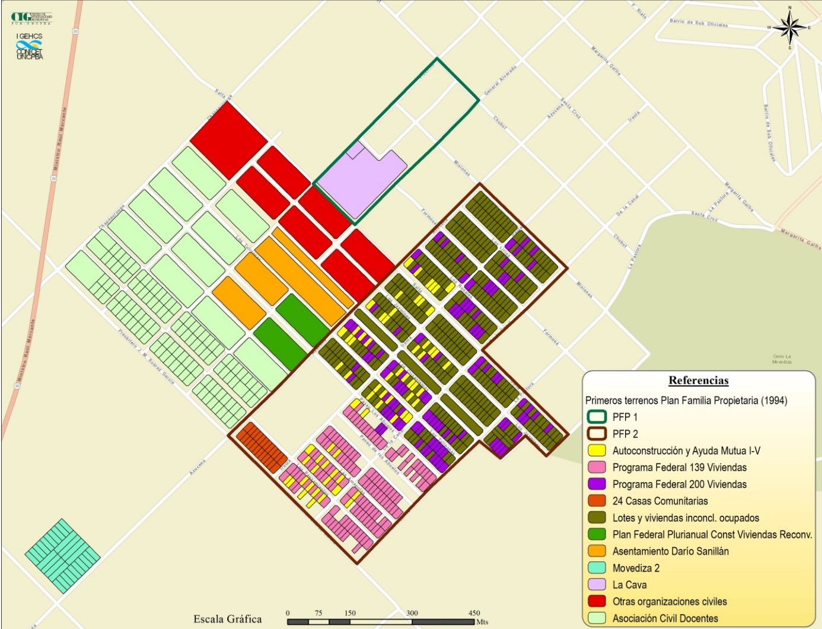Select the PFP 1 green outline swatch

[x=597, y=417]
